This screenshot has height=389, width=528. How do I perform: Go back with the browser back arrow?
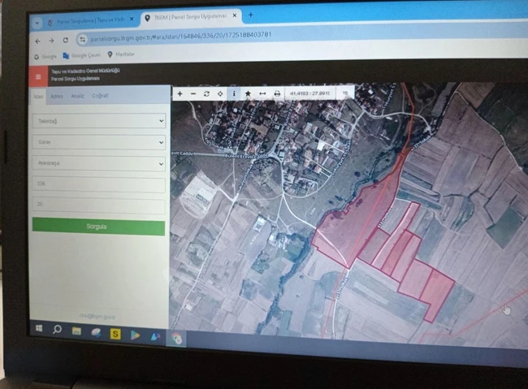point(37,41)
